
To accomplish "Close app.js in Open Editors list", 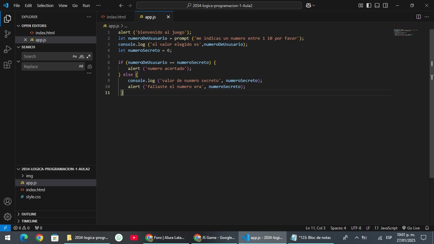I will click(x=25, y=40).
